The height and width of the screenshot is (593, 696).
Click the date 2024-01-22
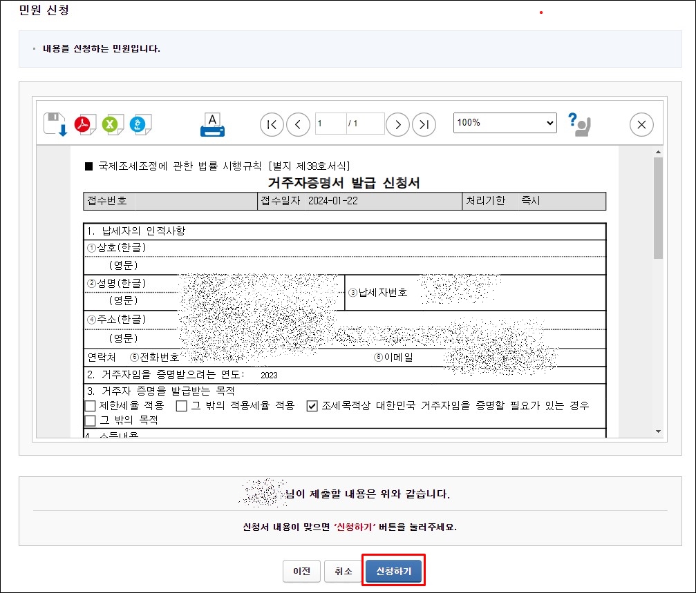333,201
